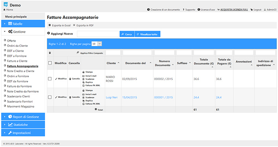Image resolution: width=278 pixels, height=147 pixels.
Task: Click the filter field above Cliente column
Action: pos(113,53)
